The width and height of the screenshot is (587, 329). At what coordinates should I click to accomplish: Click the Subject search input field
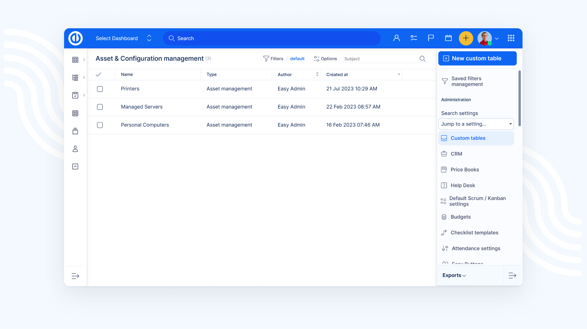(380, 59)
